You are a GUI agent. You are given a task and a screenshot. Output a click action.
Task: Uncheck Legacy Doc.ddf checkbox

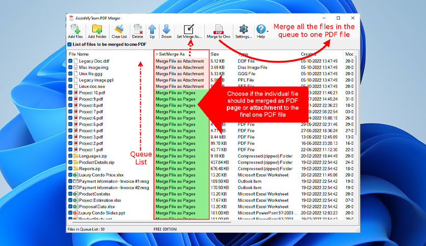point(70,61)
